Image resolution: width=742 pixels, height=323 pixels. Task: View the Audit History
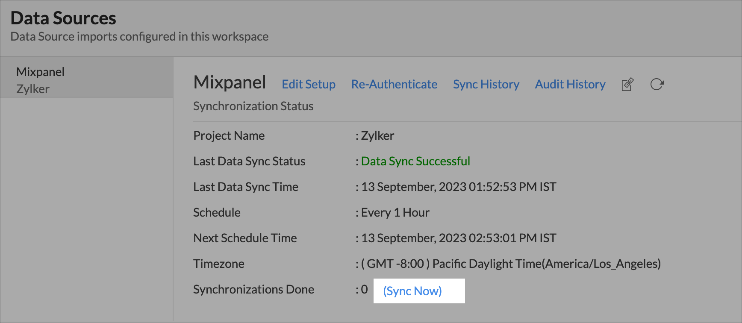click(x=570, y=85)
